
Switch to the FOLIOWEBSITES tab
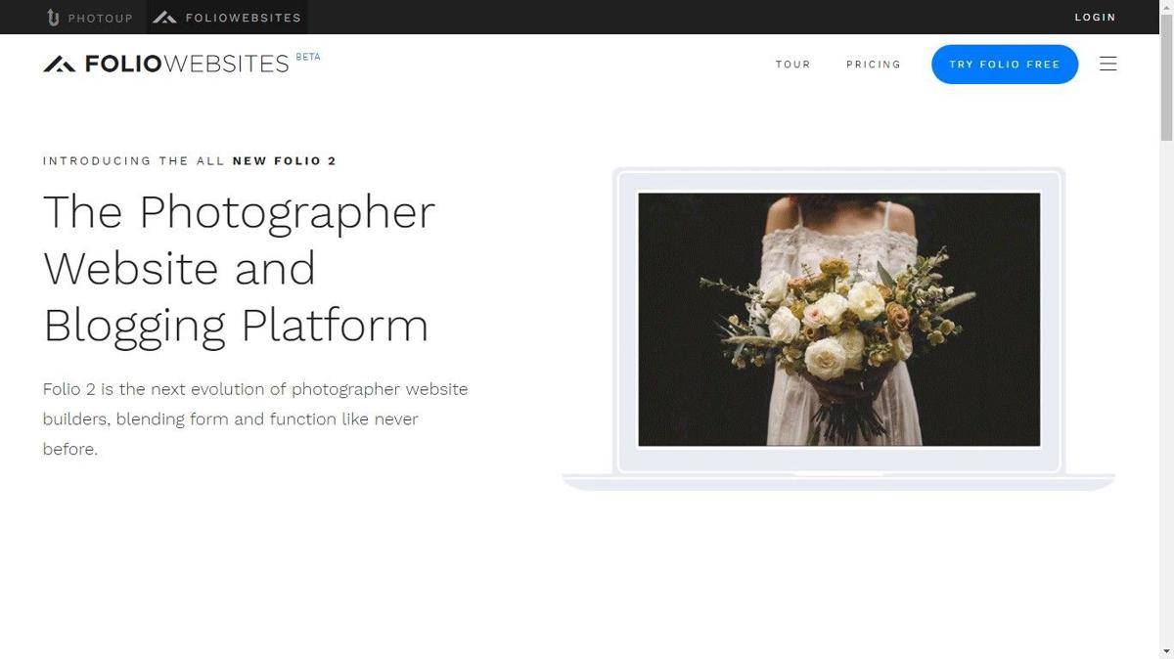[x=227, y=17]
